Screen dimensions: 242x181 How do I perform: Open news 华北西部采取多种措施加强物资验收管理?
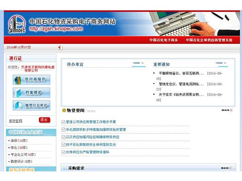coord(96,130)
